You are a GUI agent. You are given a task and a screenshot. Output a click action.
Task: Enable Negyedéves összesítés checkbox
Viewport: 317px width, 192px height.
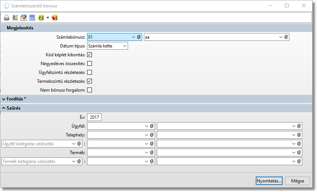90,64
